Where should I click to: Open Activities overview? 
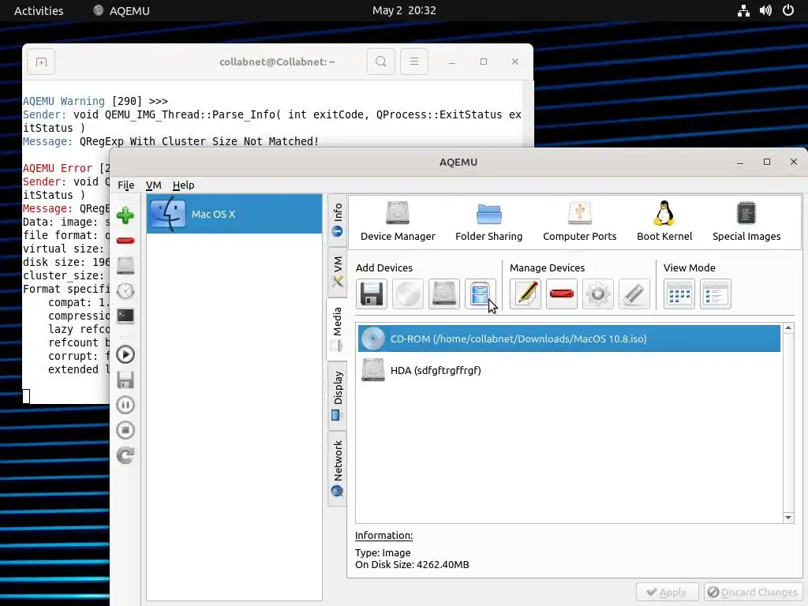click(x=39, y=10)
